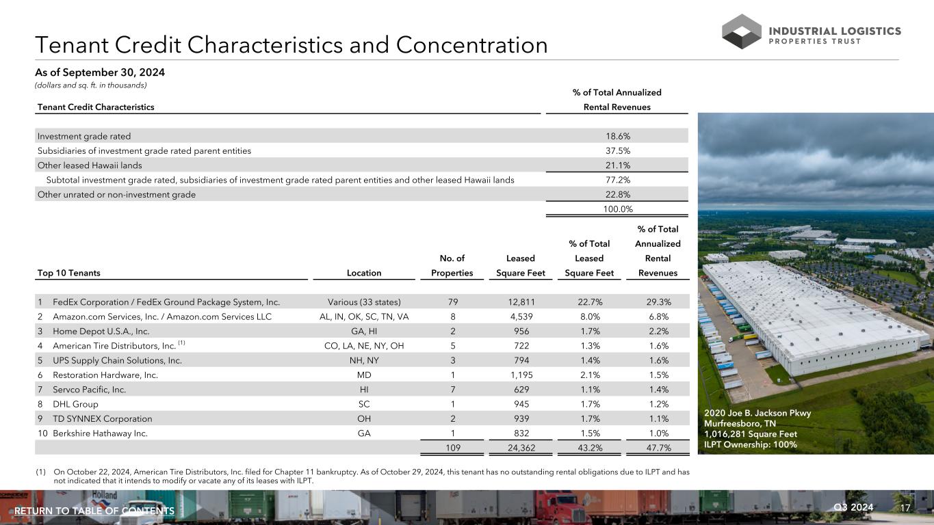Screen dimensions: 934x525
Task: Click the 77.2% subtotal value
Action: coord(617,180)
